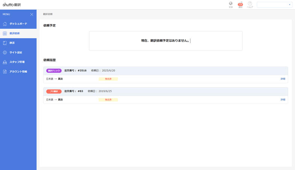Open 詳細 link for order #83
Image resolution: width=295 pixels, height=170 pixels.
coord(283,100)
